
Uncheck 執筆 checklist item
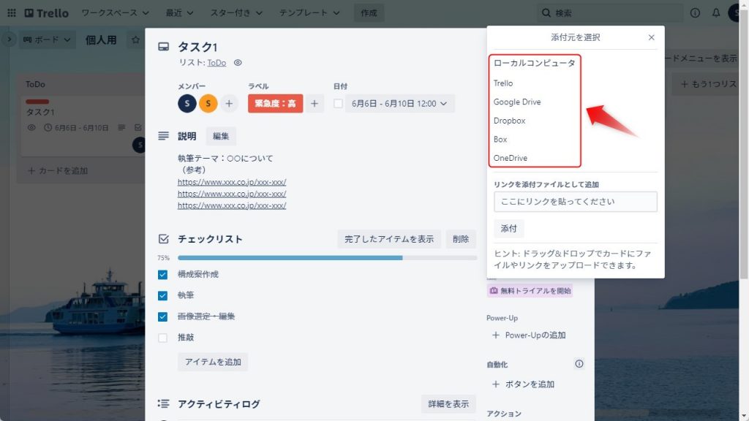[x=163, y=295]
